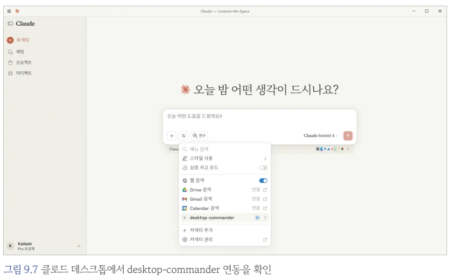Screen dimensions: 451x277
Task: Enable the 연구 research button
Action: tap(199, 136)
